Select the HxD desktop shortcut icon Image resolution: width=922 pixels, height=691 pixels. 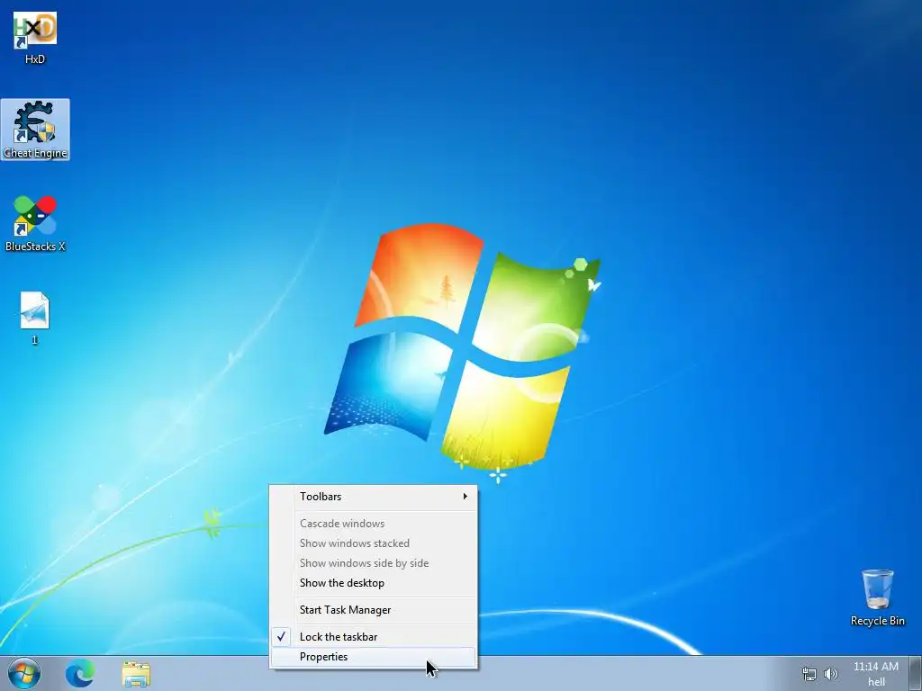(x=35, y=38)
